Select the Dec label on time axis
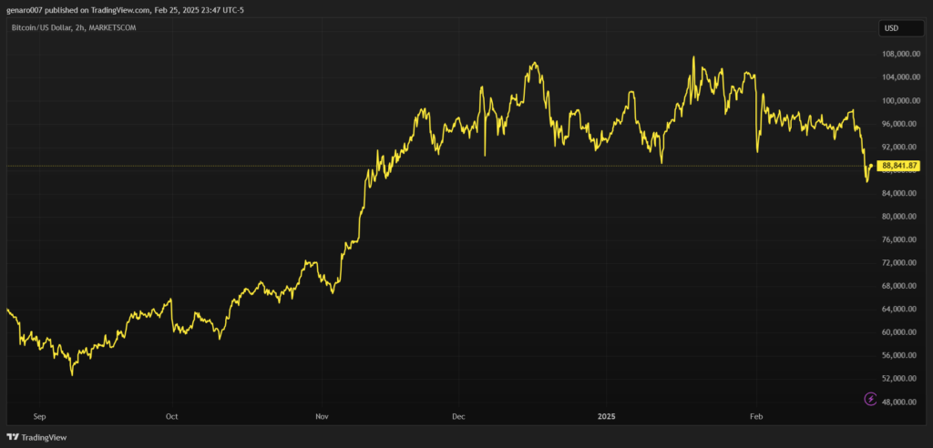Image resolution: width=933 pixels, height=448 pixels. (x=458, y=415)
